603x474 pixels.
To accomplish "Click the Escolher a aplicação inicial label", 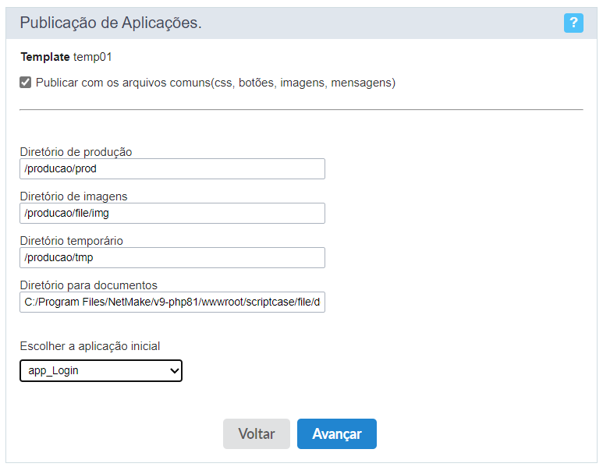I will [x=90, y=346].
